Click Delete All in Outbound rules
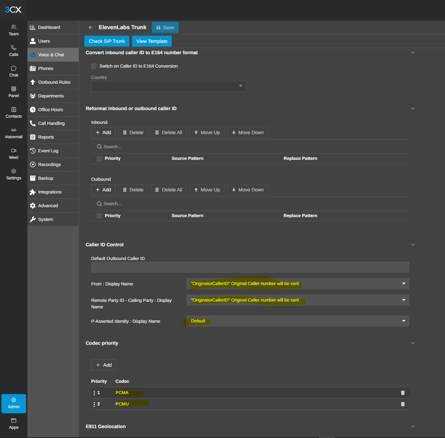 (x=169, y=190)
